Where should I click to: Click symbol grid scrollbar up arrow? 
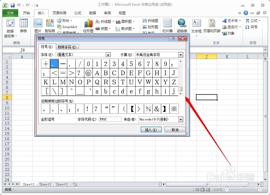[181, 61]
